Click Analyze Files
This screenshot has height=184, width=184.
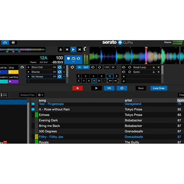pos(27,95)
